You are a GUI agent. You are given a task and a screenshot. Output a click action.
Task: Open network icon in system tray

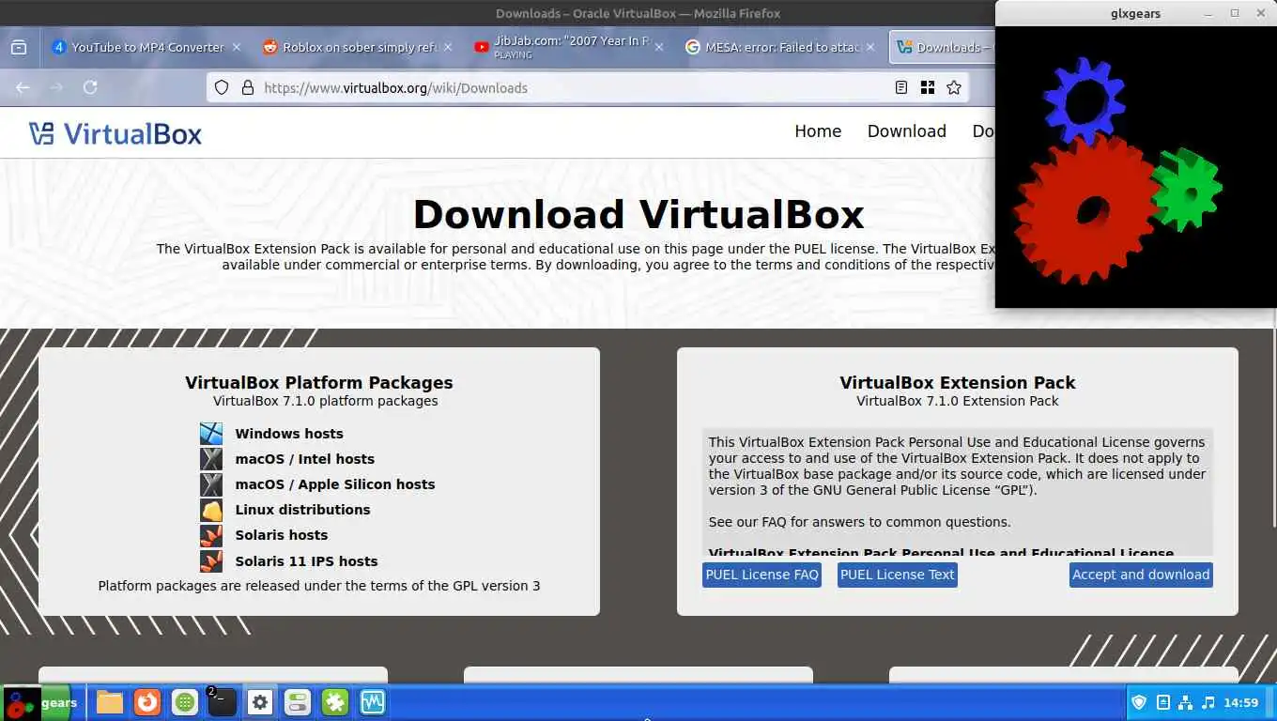(1185, 702)
